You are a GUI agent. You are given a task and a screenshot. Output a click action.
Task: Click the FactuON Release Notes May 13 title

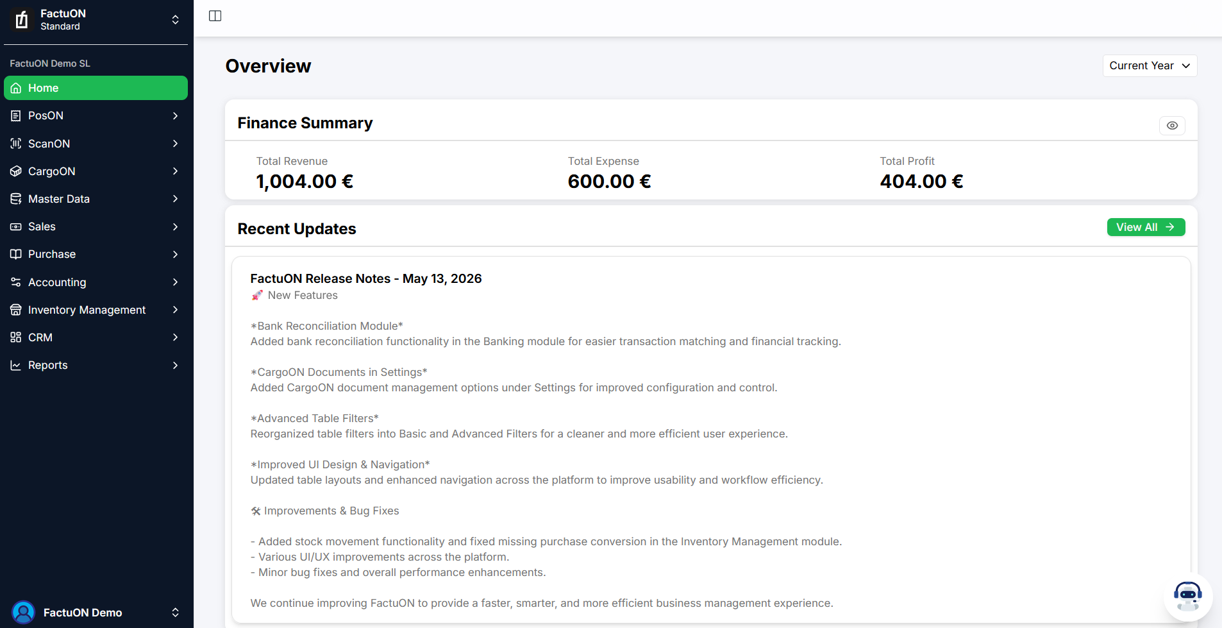point(366,278)
